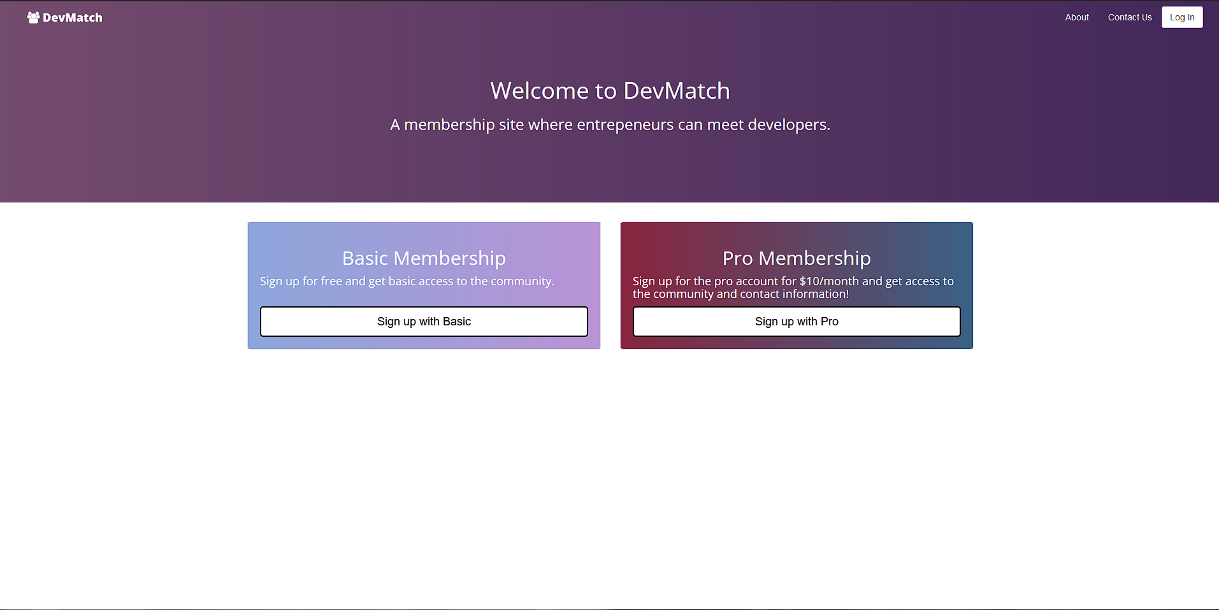Click the Pro Membership heading
The height and width of the screenshot is (610, 1219).
(797, 258)
